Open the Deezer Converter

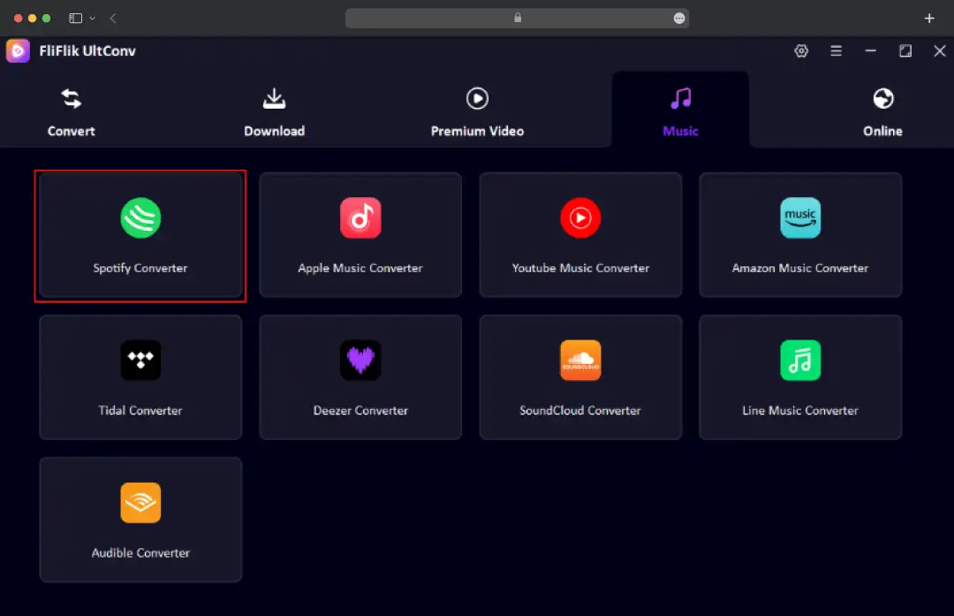[x=360, y=377]
